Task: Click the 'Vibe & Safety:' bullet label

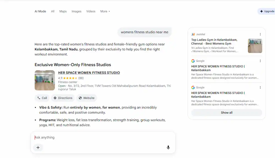Action: pos(51,107)
